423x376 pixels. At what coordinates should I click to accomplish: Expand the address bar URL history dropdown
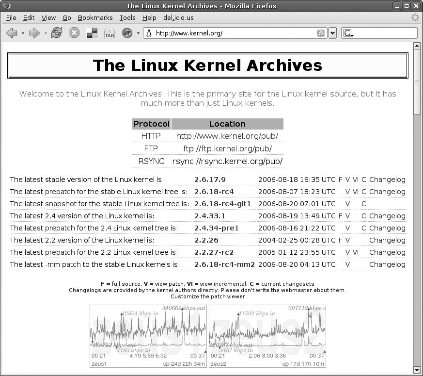pyautogui.click(x=332, y=33)
